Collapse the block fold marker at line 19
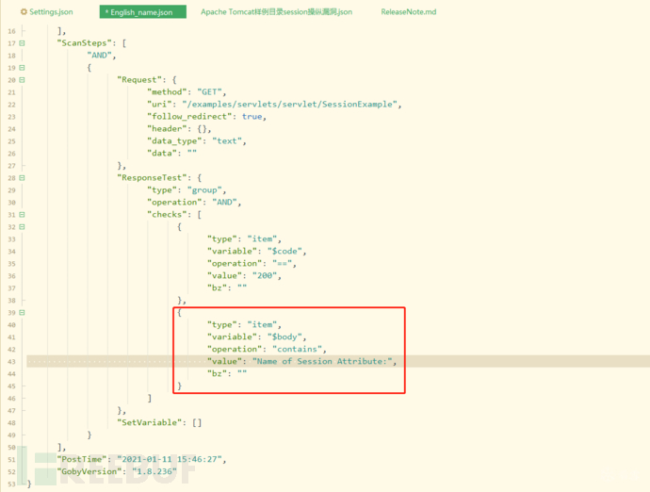Screen dimensions: 650x492 pyautogui.click(x=22, y=68)
